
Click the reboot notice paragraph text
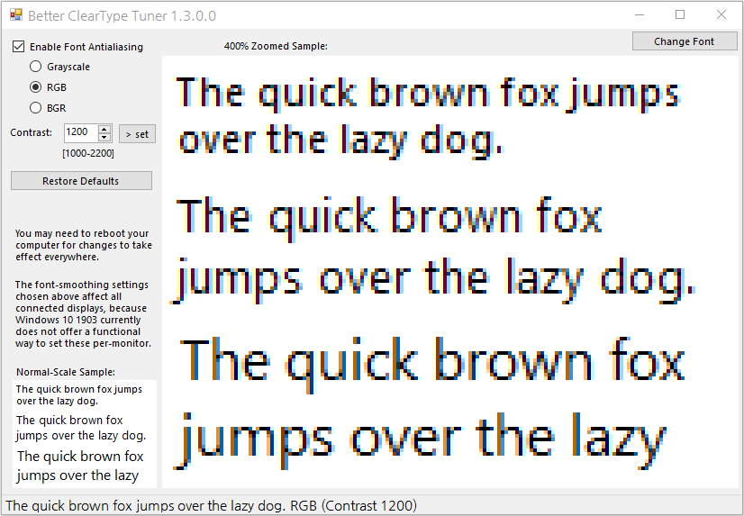84,245
